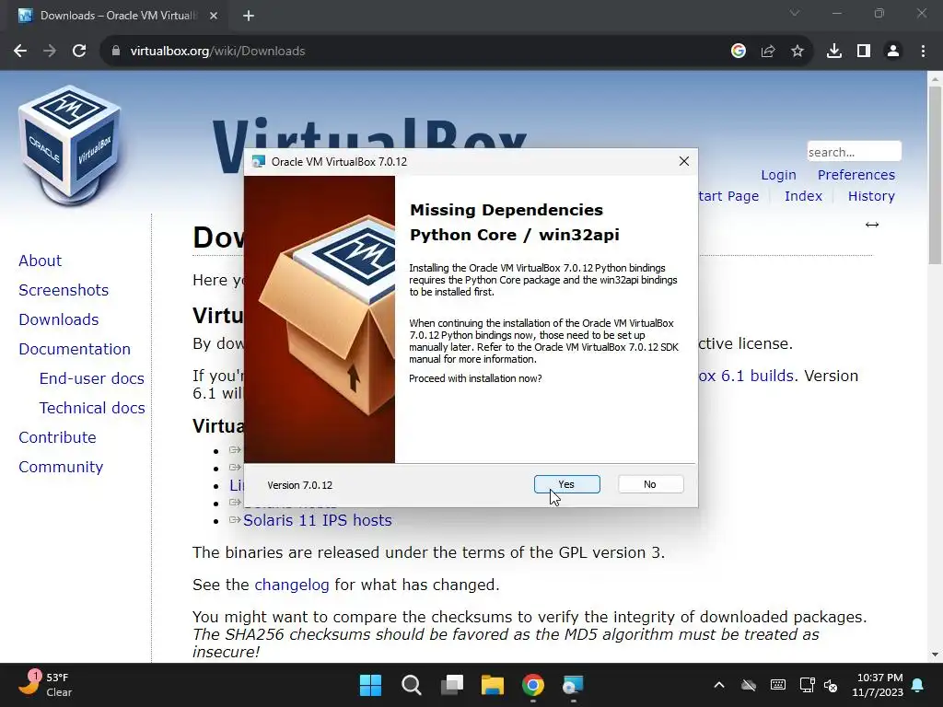Open File Explorer from the taskbar
This screenshot has width=943, height=707.
(493, 685)
